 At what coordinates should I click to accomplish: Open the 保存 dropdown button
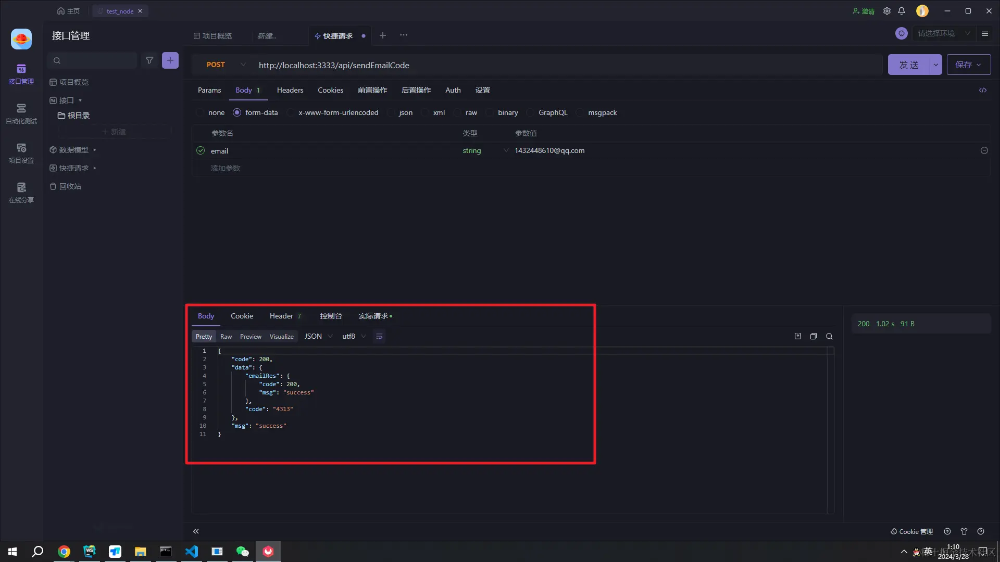click(x=969, y=65)
